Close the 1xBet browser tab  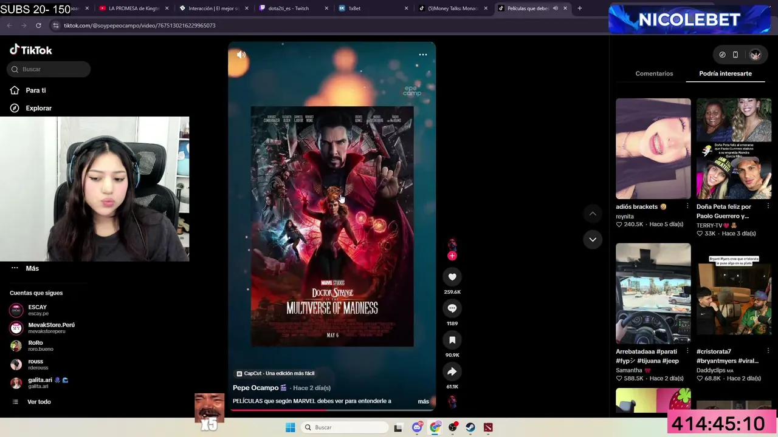pyautogui.click(x=407, y=8)
